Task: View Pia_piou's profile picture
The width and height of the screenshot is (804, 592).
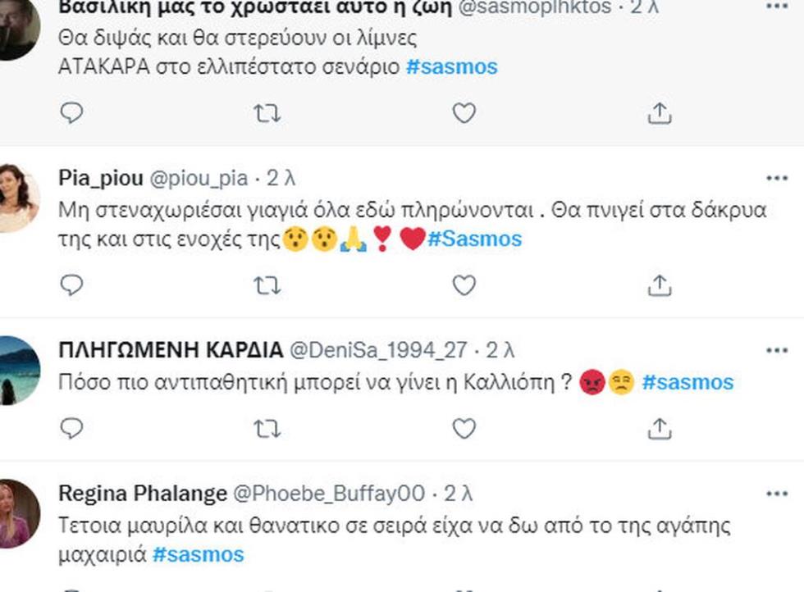Action: click(16, 198)
